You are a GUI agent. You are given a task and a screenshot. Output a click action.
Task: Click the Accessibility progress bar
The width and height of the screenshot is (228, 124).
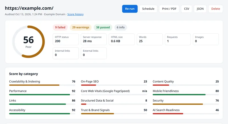pyautogui.click(x=42, y=114)
